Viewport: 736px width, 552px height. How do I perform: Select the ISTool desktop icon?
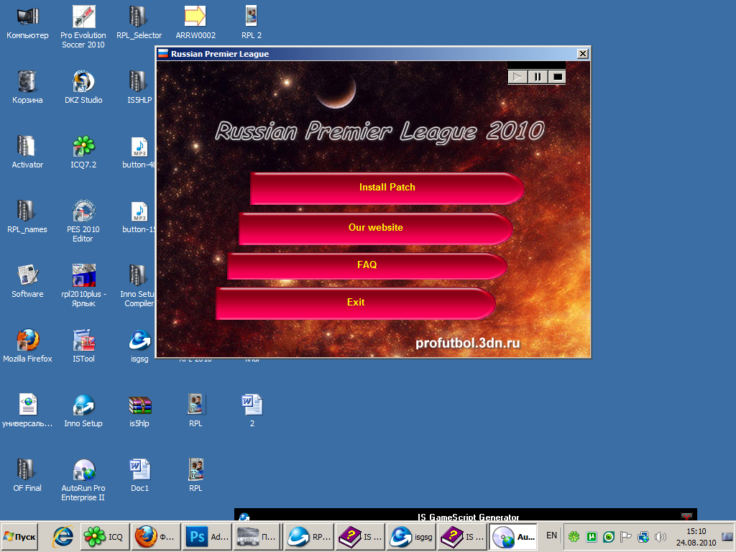click(x=83, y=346)
